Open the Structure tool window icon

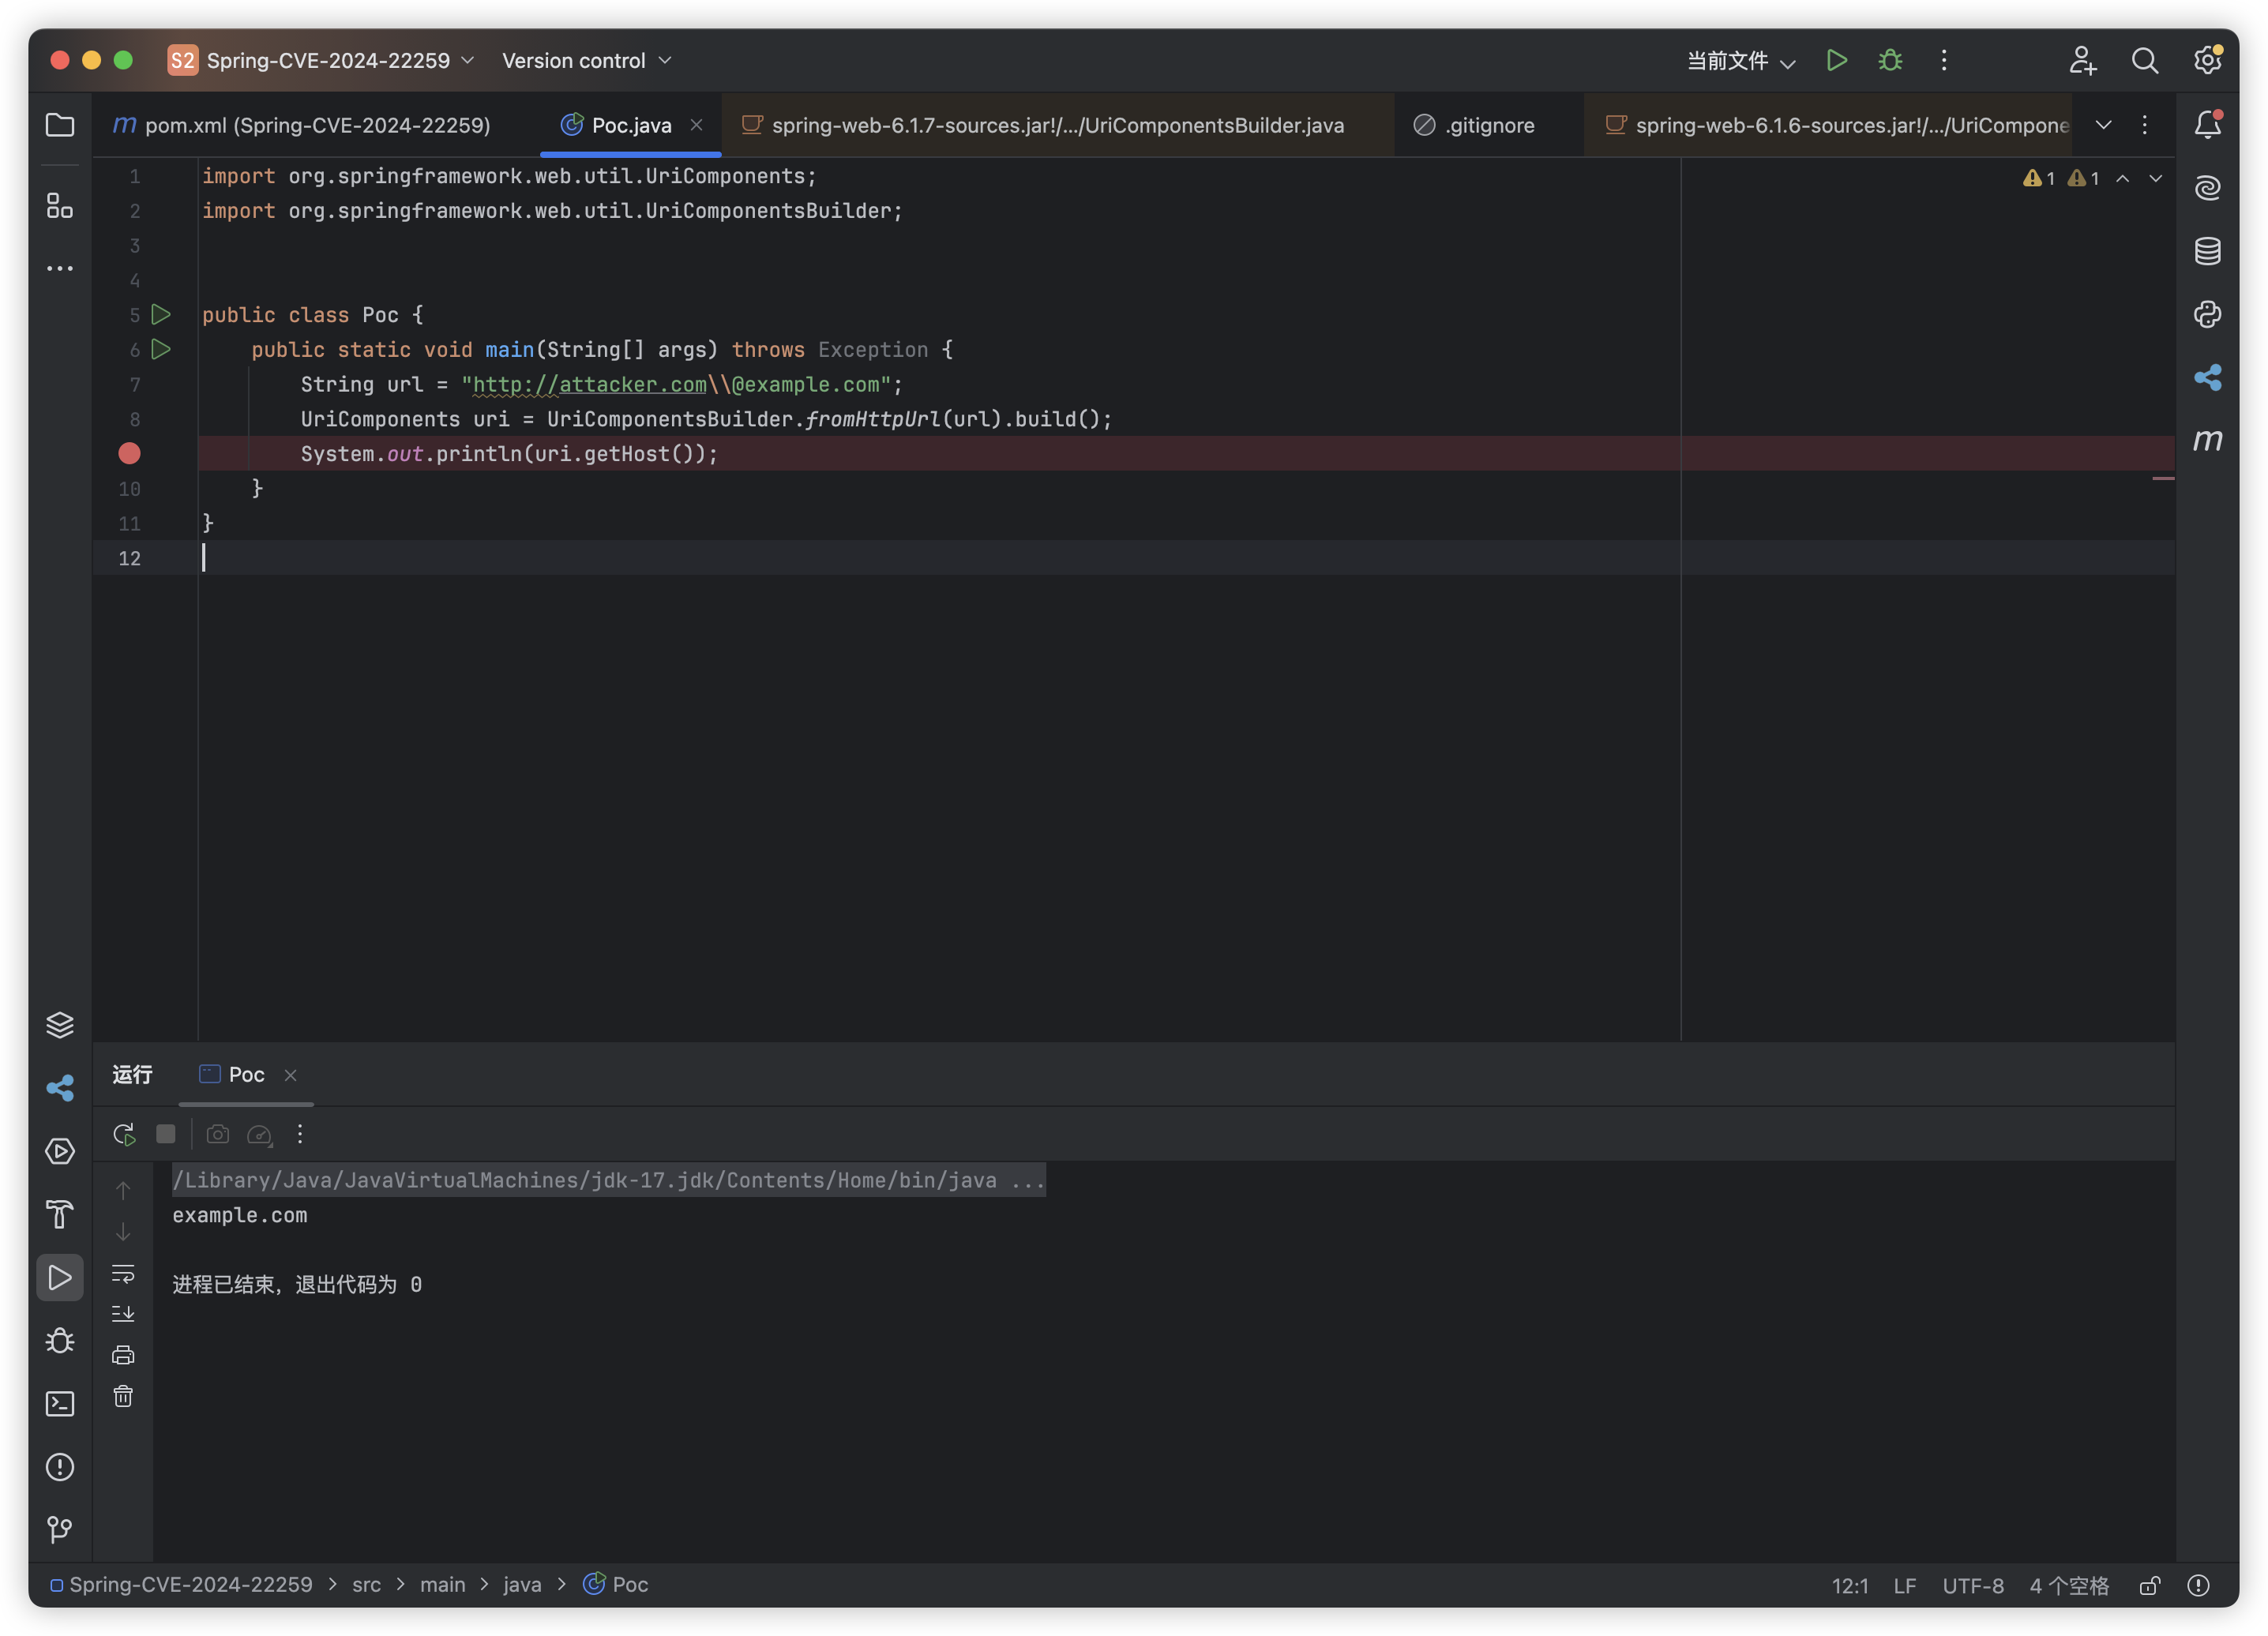pos(60,206)
